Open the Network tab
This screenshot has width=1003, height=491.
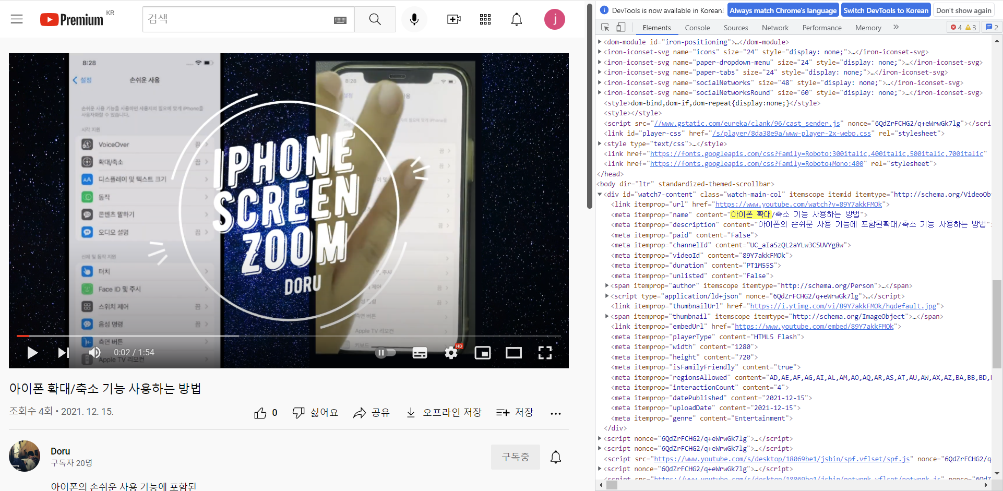[775, 28]
